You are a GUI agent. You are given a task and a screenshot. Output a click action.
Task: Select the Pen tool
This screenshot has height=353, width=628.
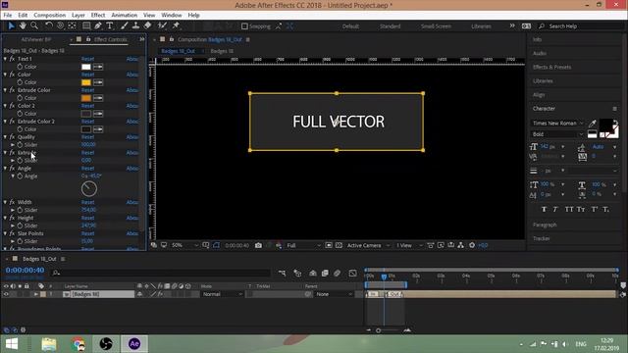pos(98,26)
